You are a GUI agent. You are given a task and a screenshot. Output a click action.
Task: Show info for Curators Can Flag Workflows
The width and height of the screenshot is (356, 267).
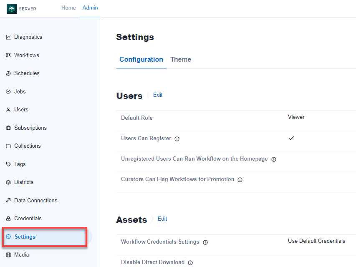(x=240, y=180)
